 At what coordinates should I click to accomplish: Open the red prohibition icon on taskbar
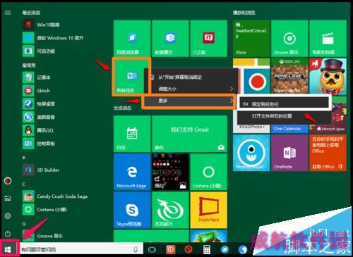pyautogui.click(x=188, y=249)
